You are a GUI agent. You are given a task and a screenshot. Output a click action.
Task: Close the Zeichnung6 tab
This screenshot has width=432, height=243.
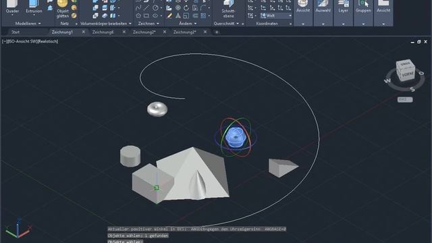point(124,32)
